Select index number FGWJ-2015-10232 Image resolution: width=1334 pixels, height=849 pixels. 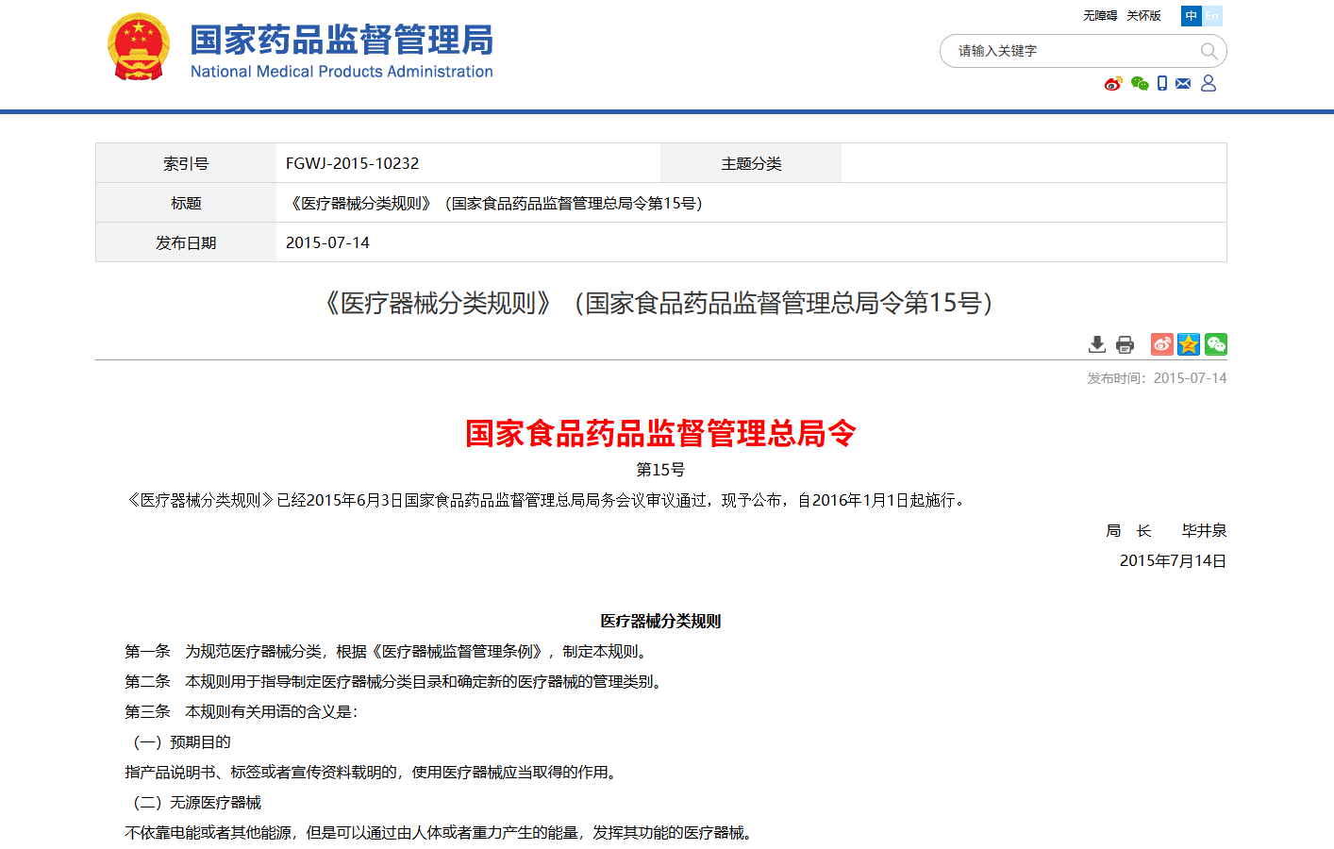[352, 163]
